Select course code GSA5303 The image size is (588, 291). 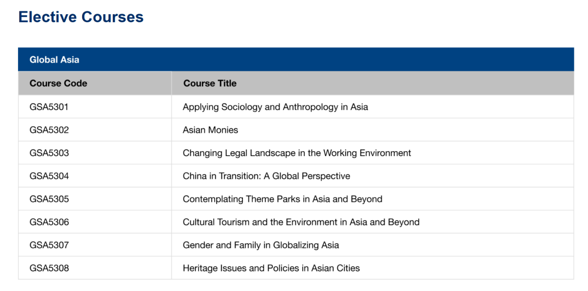click(x=49, y=153)
